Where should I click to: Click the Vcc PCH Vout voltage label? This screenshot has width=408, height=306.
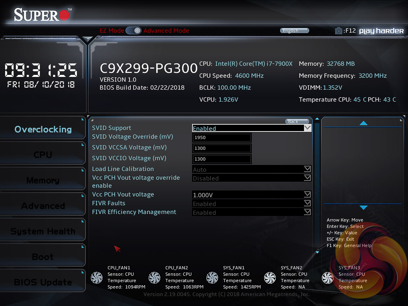123,194
